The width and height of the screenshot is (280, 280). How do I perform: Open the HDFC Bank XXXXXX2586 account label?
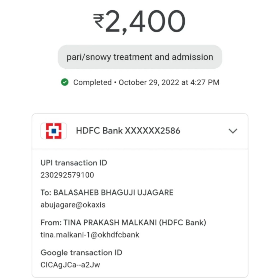coord(128,131)
